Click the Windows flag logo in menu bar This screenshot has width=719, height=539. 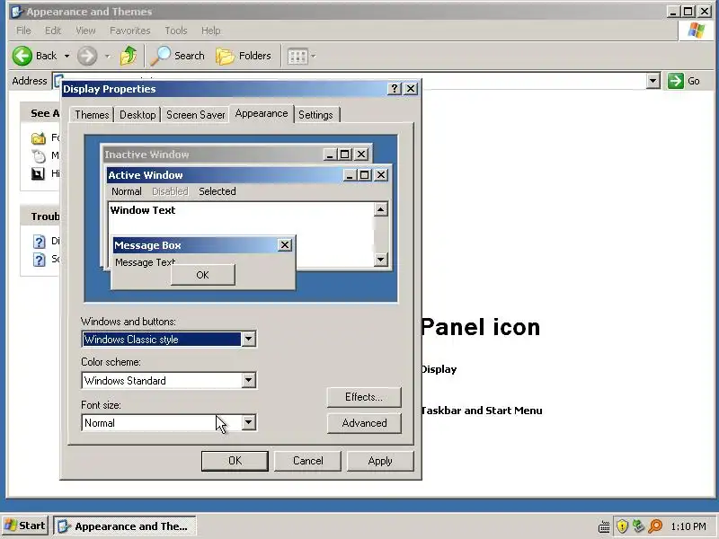click(x=696, y=31)
